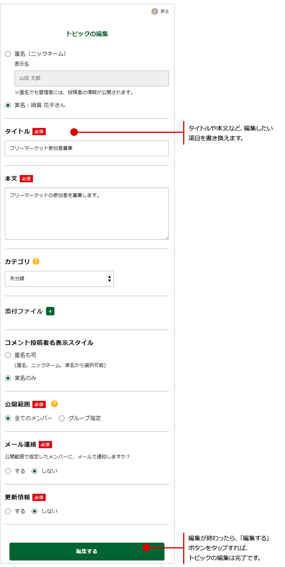Select グループ指定 under 公開範囲
The image size is (285, 567).
pos(62,418)
